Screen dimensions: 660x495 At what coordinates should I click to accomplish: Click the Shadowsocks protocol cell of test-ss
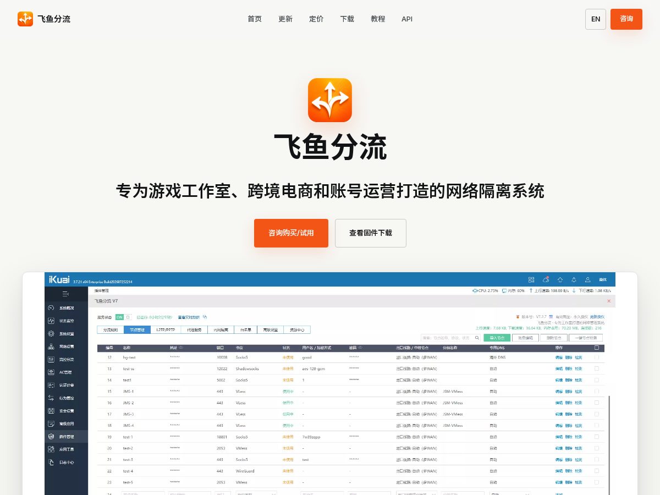[x=247, y=369]
